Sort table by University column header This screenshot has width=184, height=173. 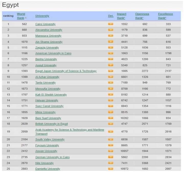pyautogui.click(x=42, y=16)
